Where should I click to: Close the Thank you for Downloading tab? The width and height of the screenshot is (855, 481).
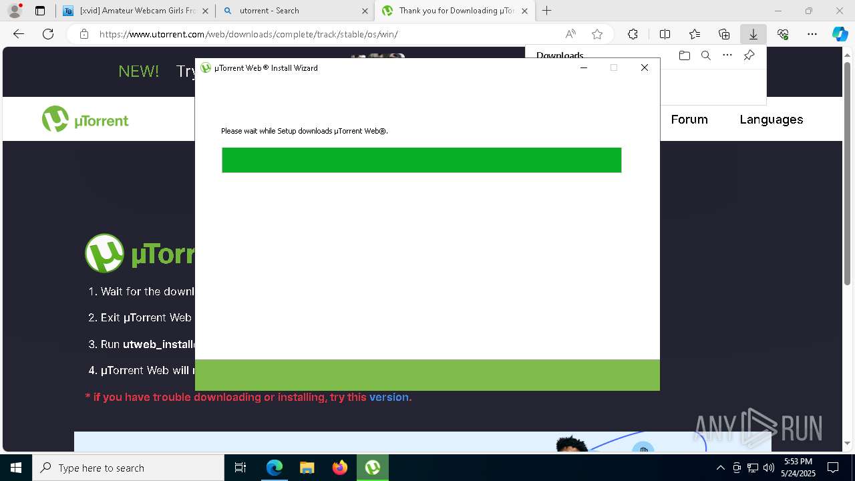coord(524,11)
